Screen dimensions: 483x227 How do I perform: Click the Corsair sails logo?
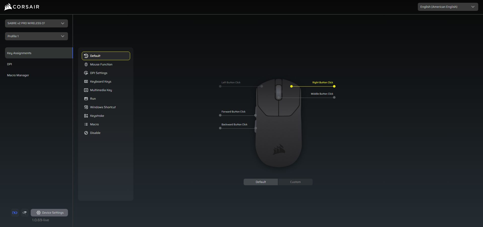point(8,7)
